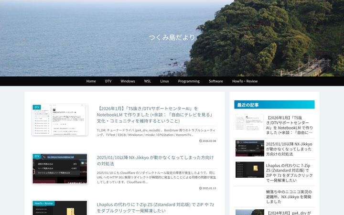Click sidebar thumbnail for NX-Jikkyo 対処法 article

click(x=250, y=148)
